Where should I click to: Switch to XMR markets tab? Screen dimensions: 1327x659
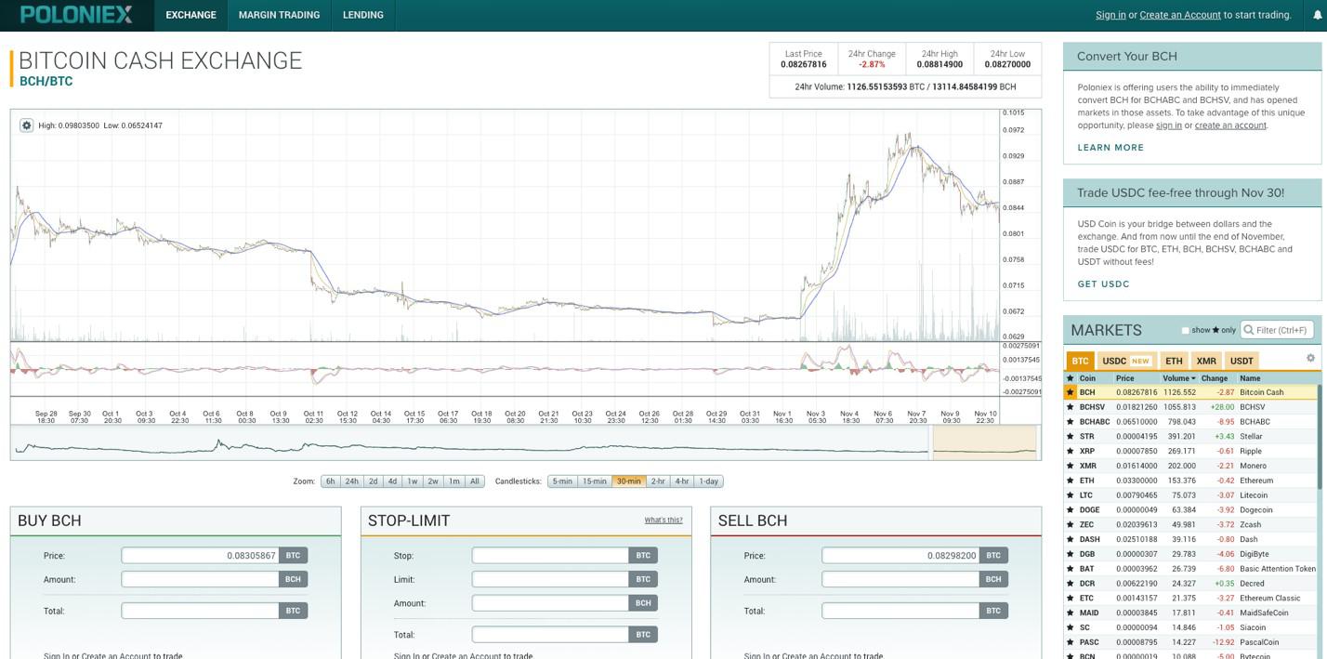(x=1206, y=361)
